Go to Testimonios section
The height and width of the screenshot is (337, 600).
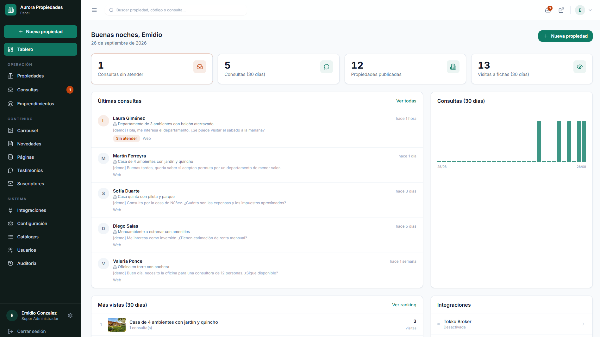[41, 170]
